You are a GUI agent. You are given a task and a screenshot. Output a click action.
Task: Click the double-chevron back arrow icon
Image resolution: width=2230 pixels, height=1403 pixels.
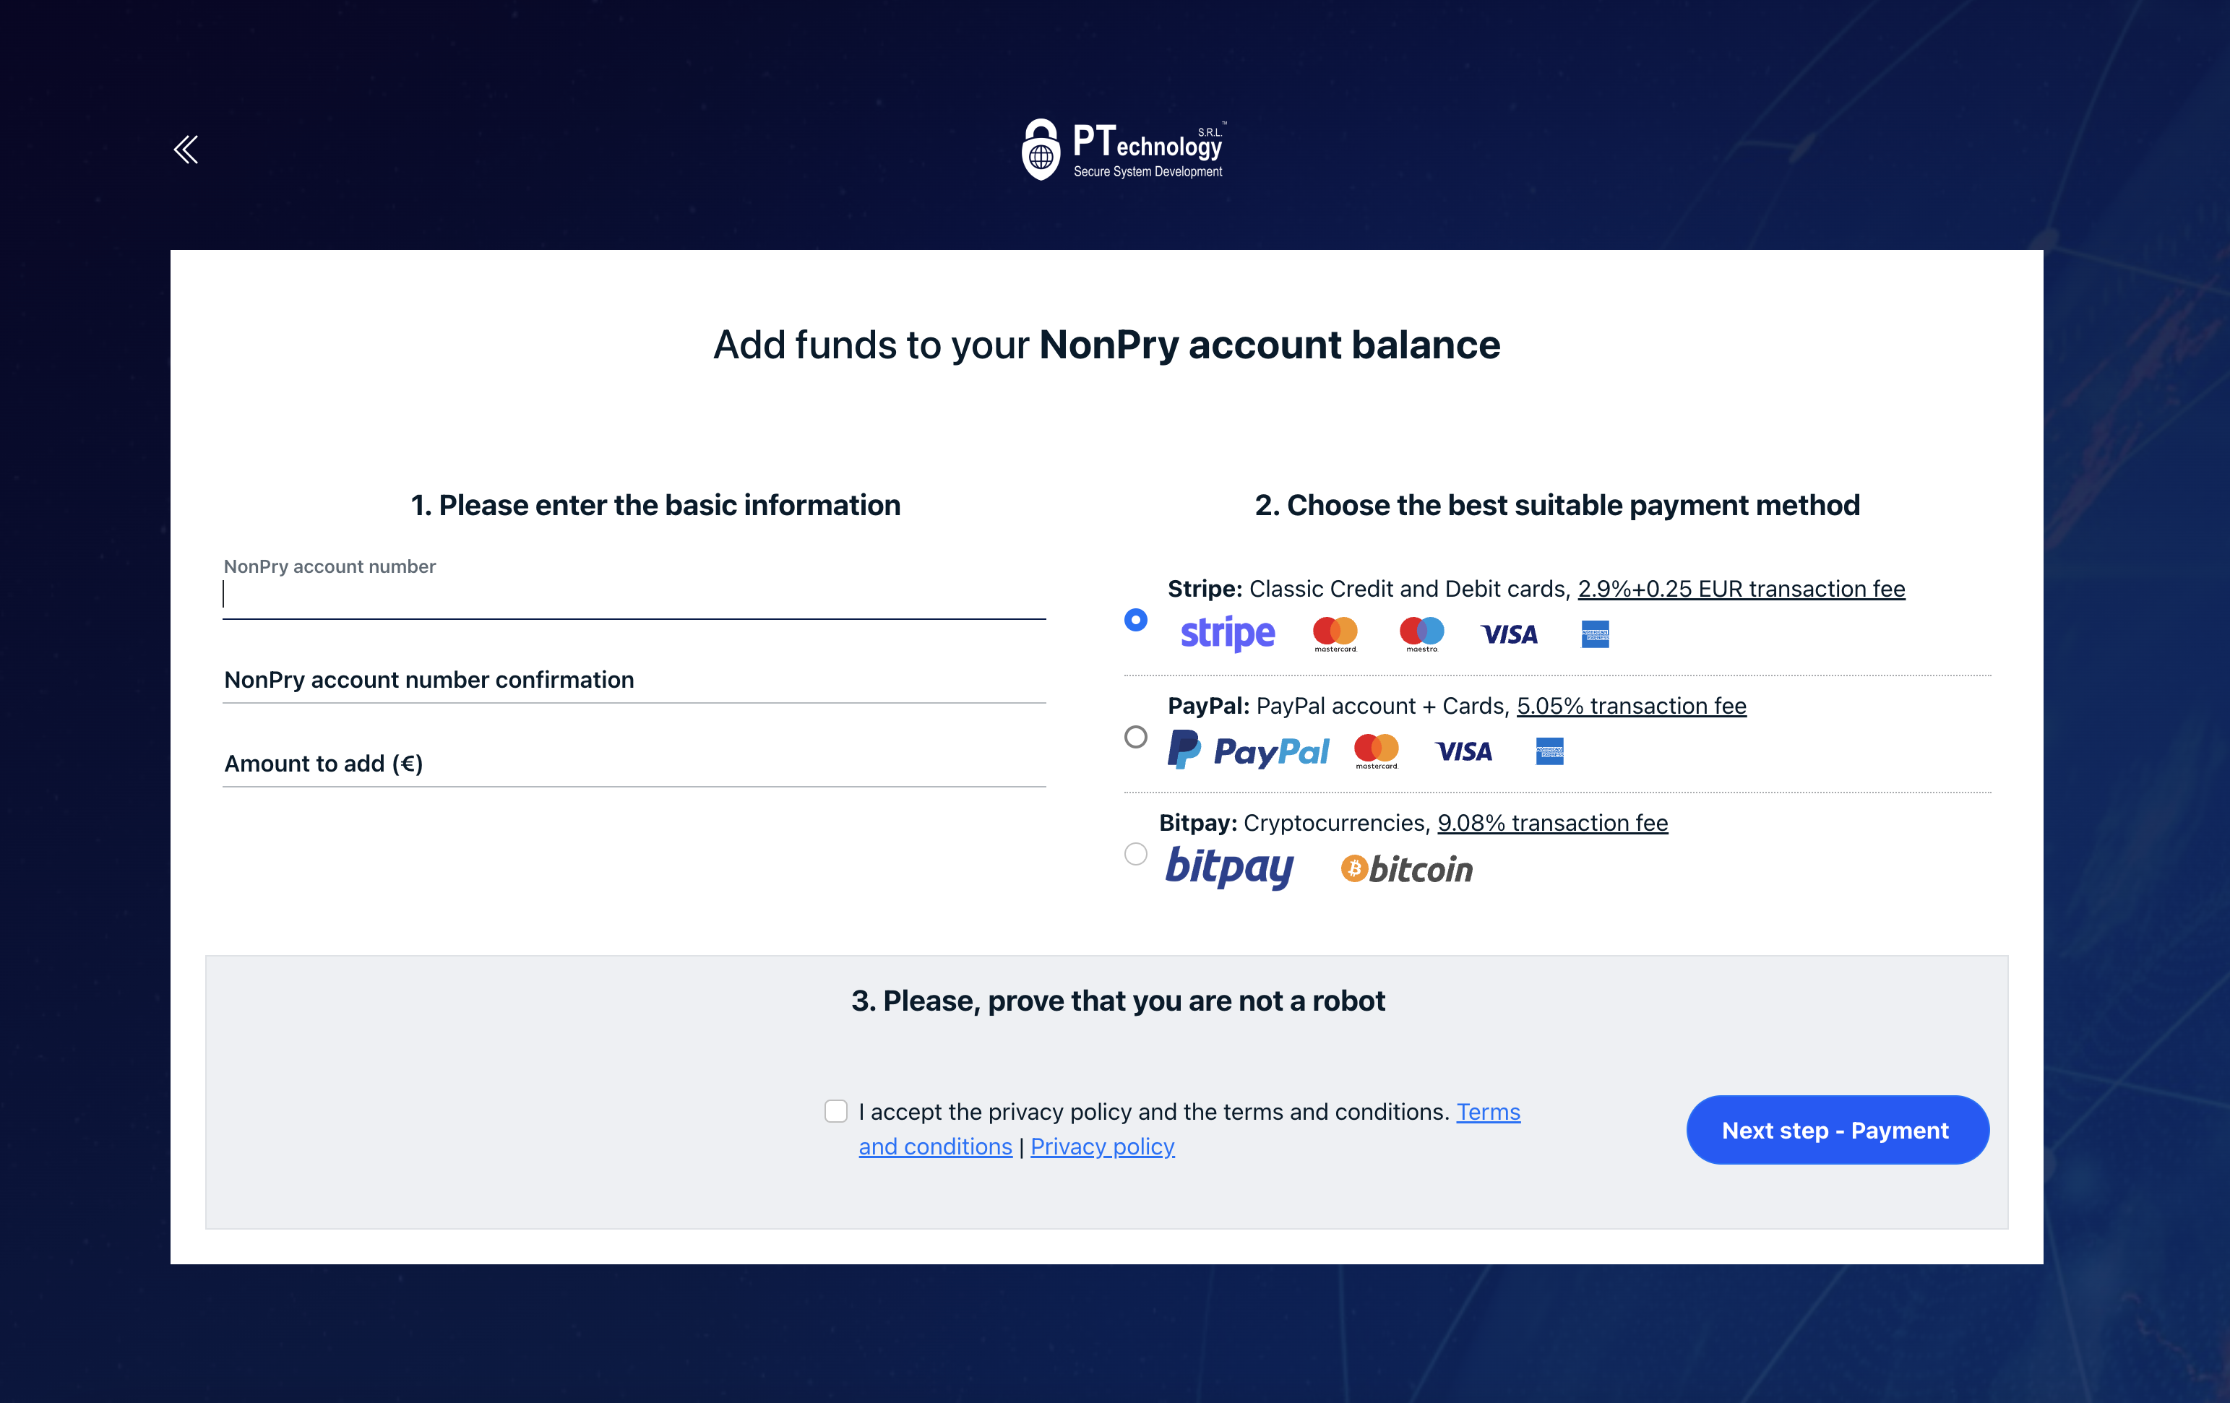coord(186,149)
